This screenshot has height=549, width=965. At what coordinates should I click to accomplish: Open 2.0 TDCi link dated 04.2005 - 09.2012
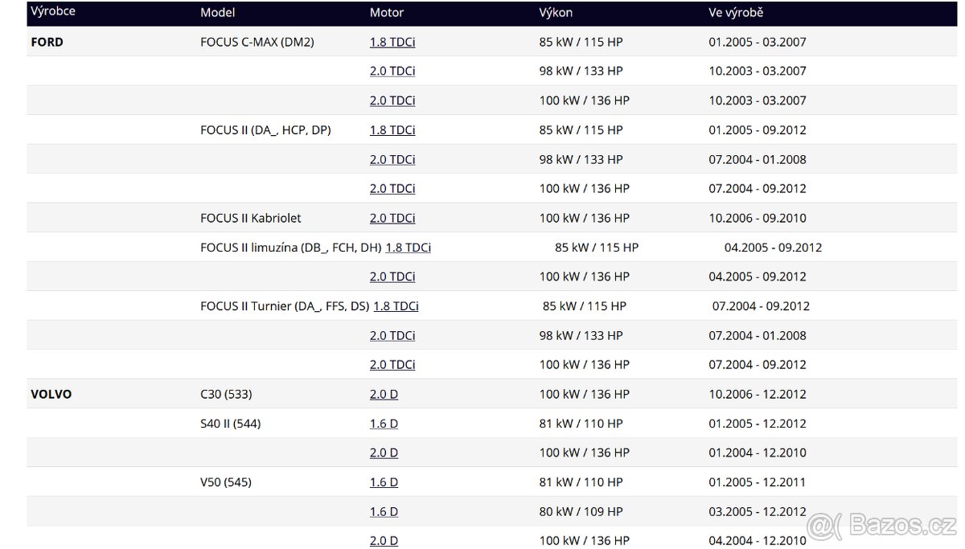click(x=392, y=277)
